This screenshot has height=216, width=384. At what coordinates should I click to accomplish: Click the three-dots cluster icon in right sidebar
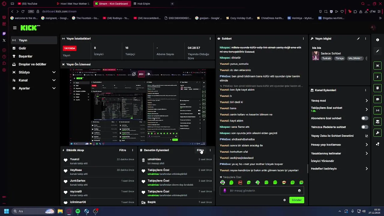[377, 144]
